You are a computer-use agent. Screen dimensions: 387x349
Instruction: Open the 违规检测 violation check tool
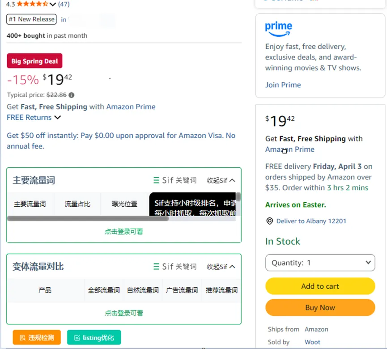37,338
